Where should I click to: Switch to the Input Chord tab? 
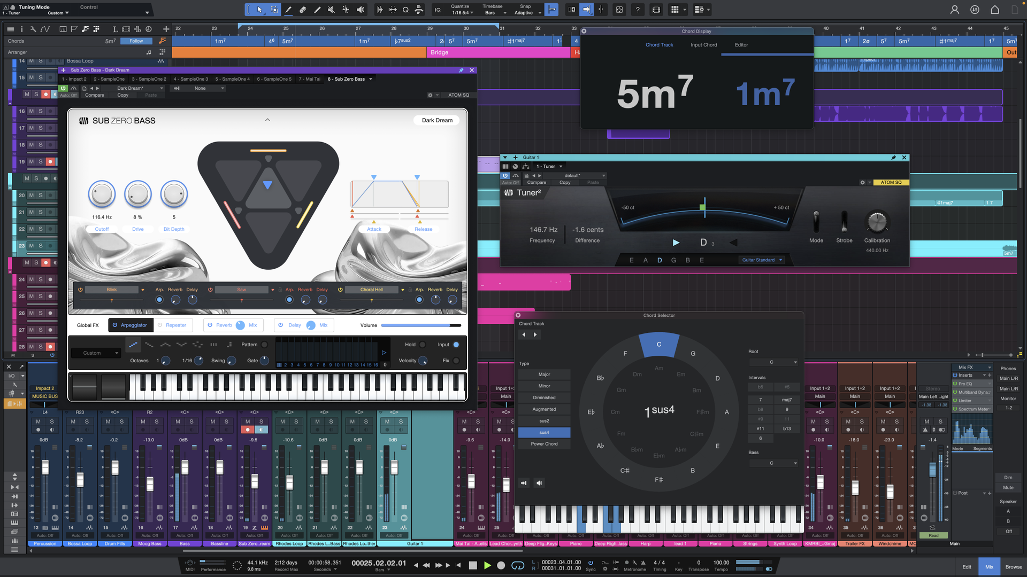click(x=703, y=45)
